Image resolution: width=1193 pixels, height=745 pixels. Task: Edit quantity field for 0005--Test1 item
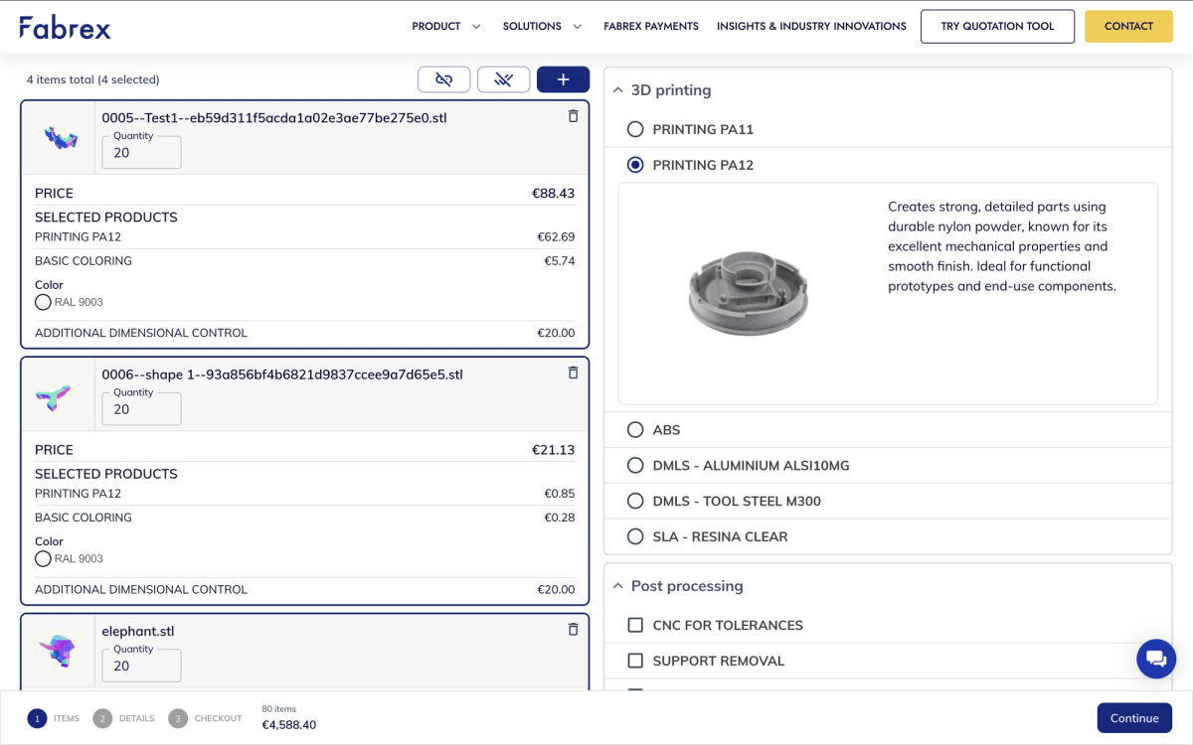[x=142, y=153]
